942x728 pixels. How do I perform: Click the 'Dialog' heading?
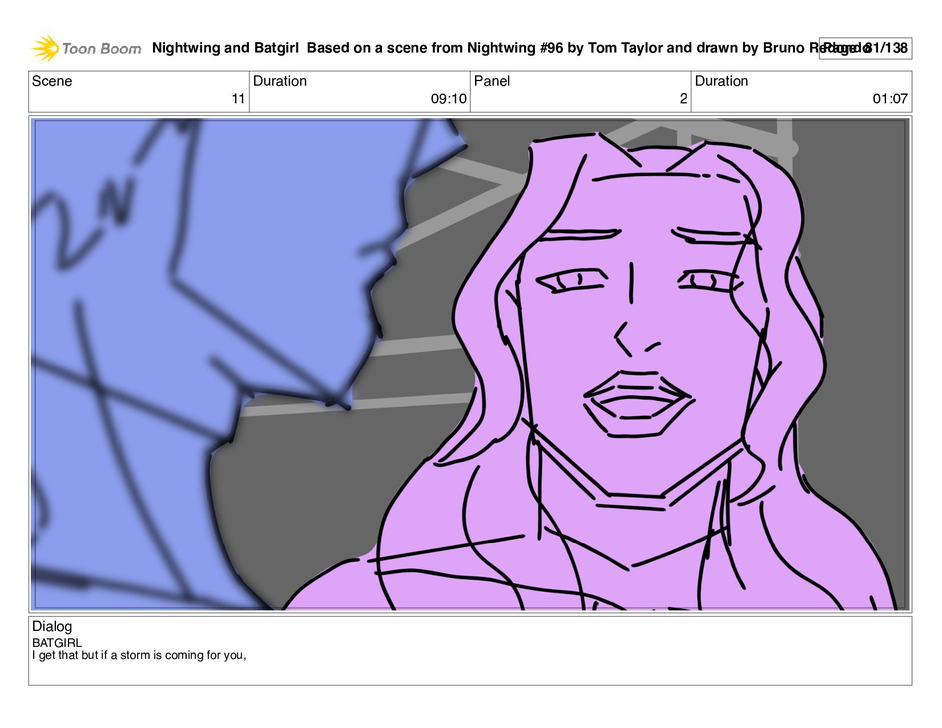(x=52, y=626)
